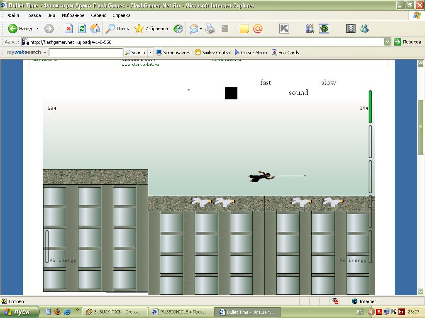
Task: Open Messenger people icon
Action: coord(364,29)
